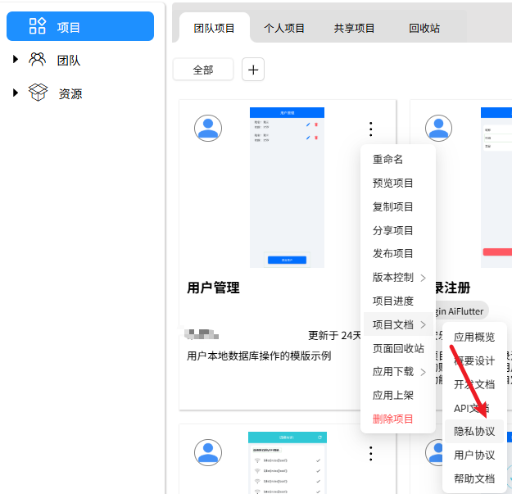The height and width of the screenshot is (494, 512).
Task: Click the 用户管理 card user avatar
Action: click(x=208, y=128)
